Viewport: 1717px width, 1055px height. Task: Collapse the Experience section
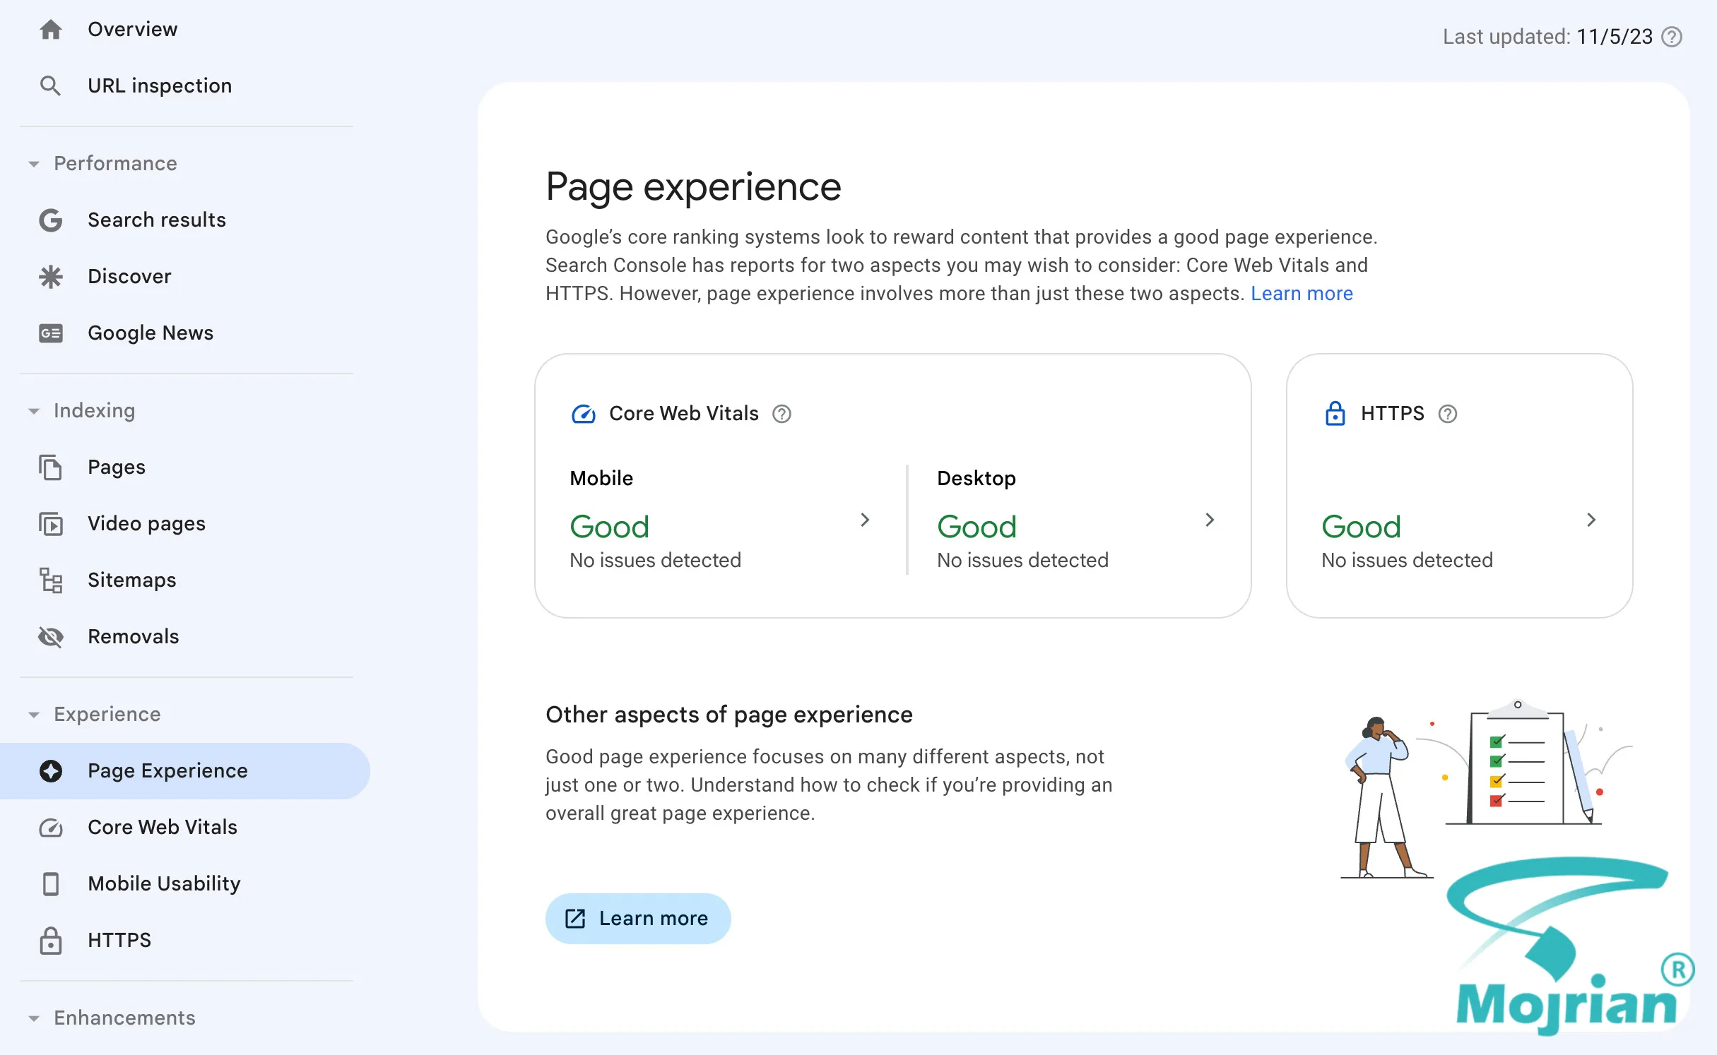(34, 715)
